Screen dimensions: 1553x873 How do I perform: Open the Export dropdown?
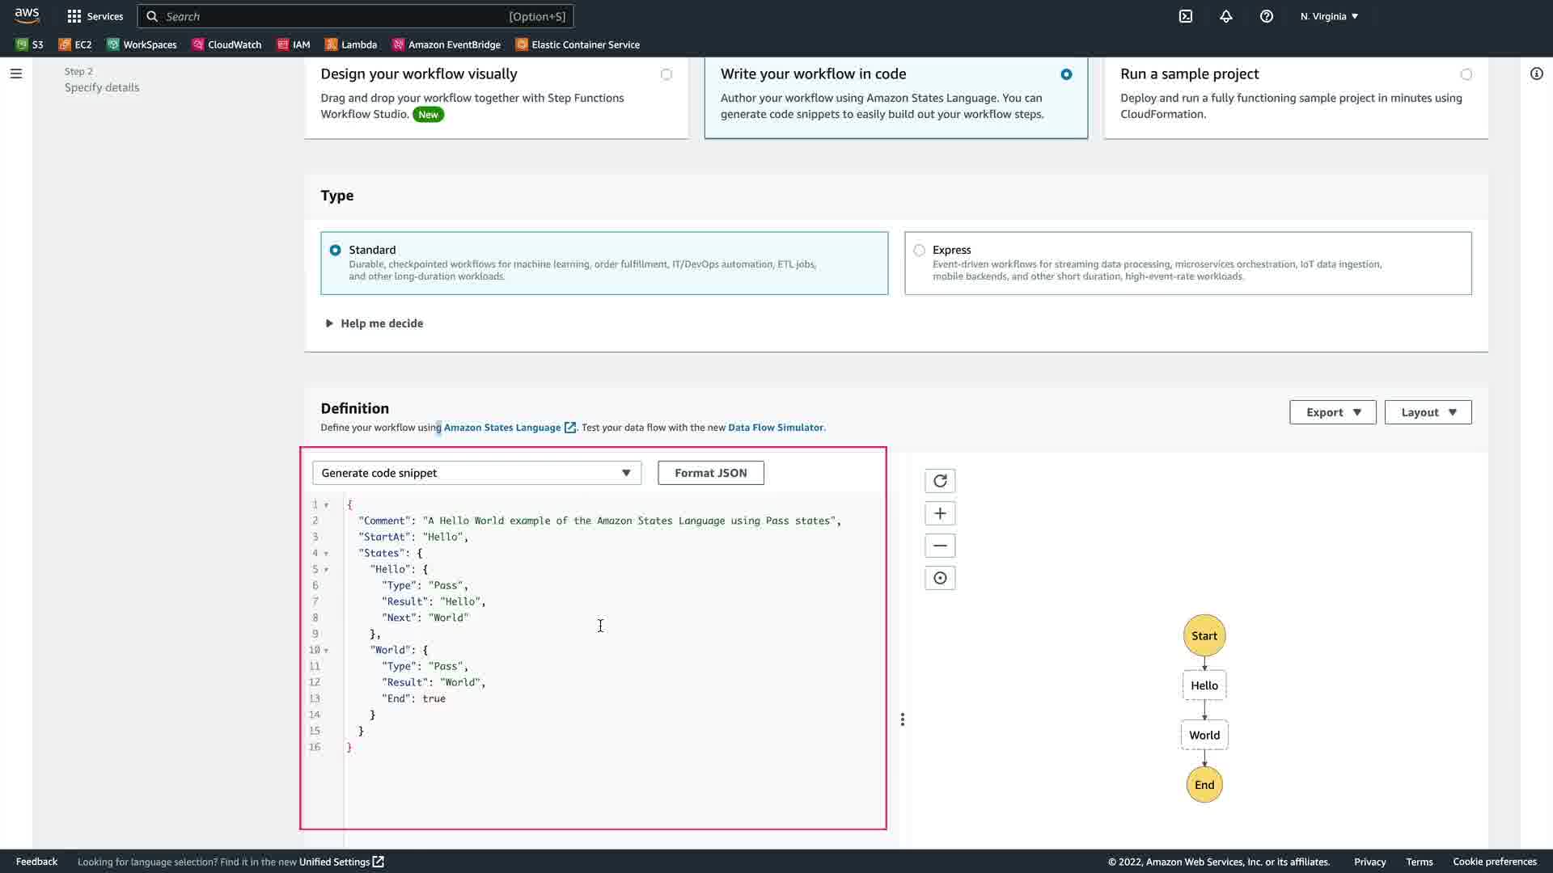[x=1332, y=412]
